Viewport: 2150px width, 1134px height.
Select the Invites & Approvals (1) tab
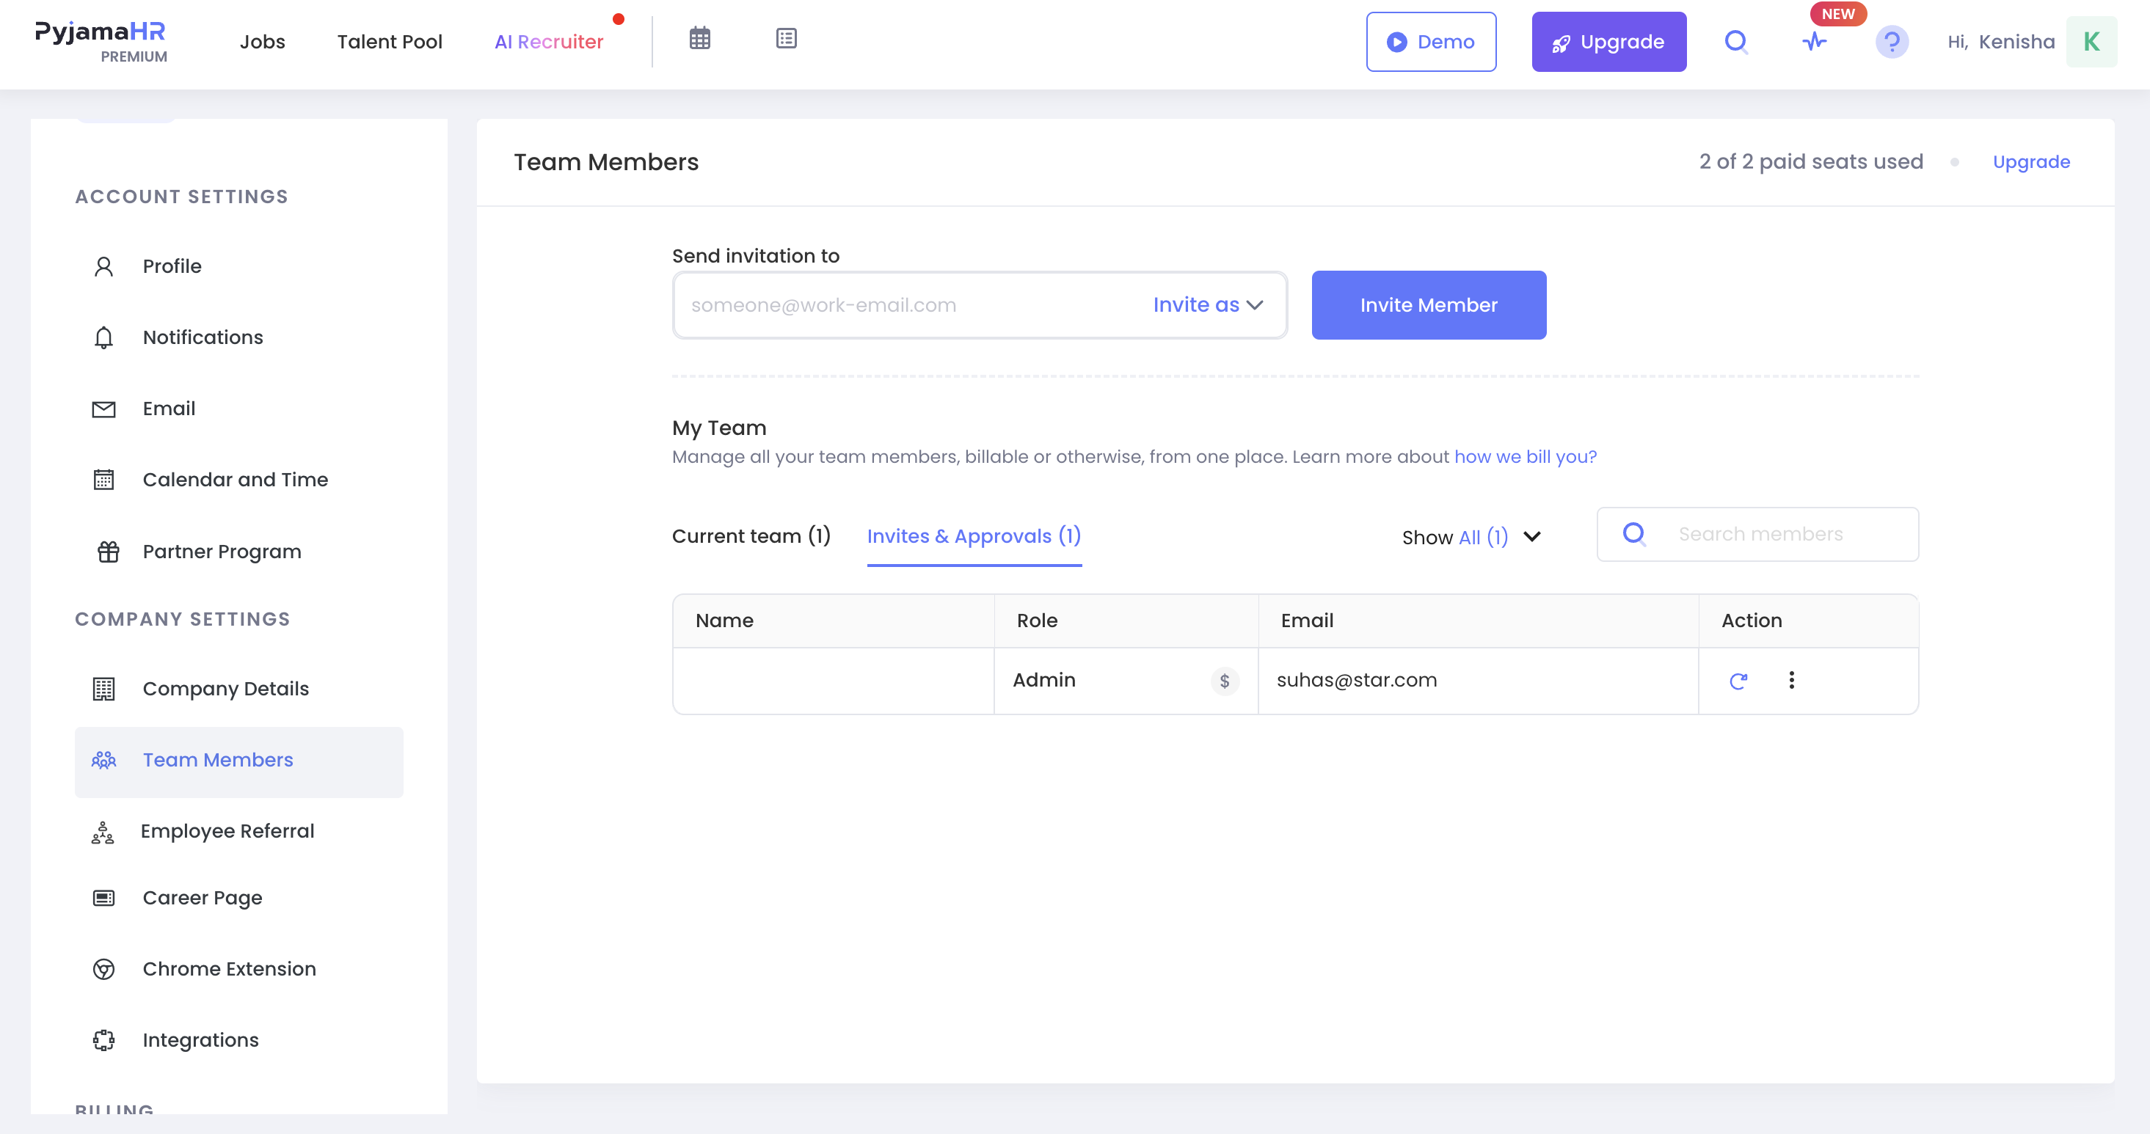(x=974, y=535)
